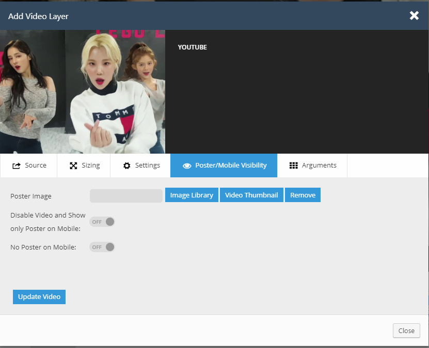The width and height of the screenshot is (429, 348).
Task: Select the Settings tab label
Action: (x=148, y=165)
